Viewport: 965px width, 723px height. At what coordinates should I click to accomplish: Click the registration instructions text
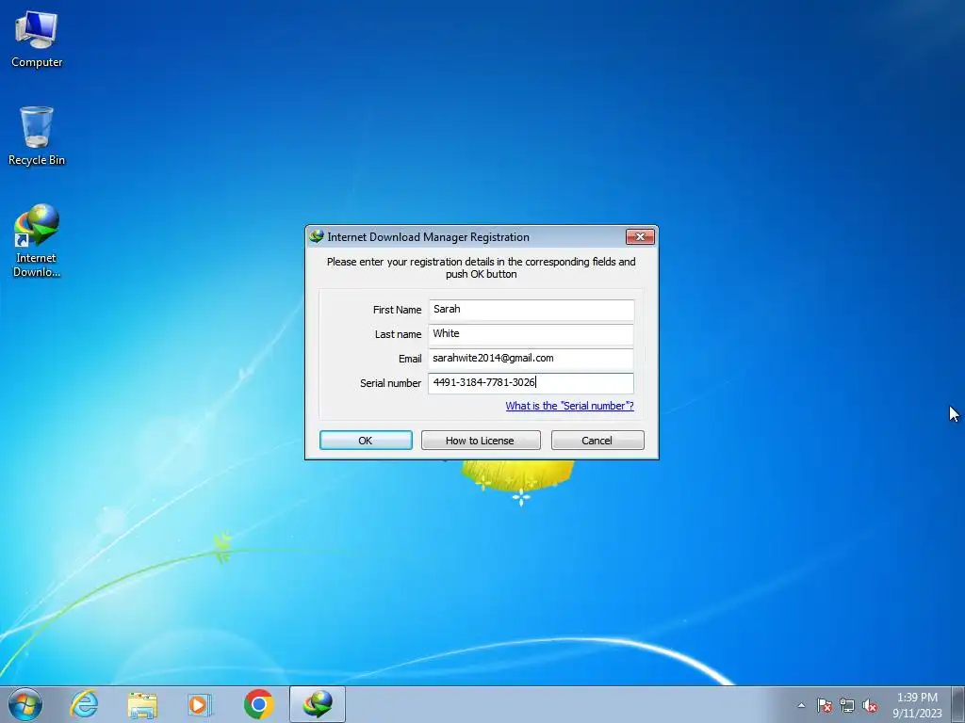click(x=482, y=268)
